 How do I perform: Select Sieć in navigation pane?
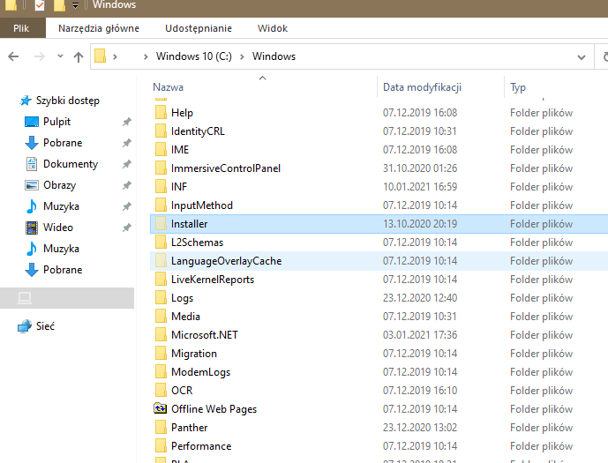point(45,326)
